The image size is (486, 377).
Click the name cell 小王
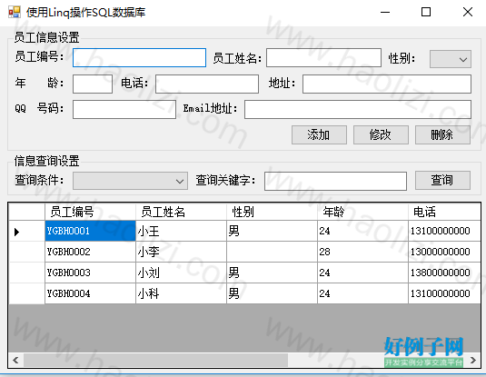pos(181,231)
